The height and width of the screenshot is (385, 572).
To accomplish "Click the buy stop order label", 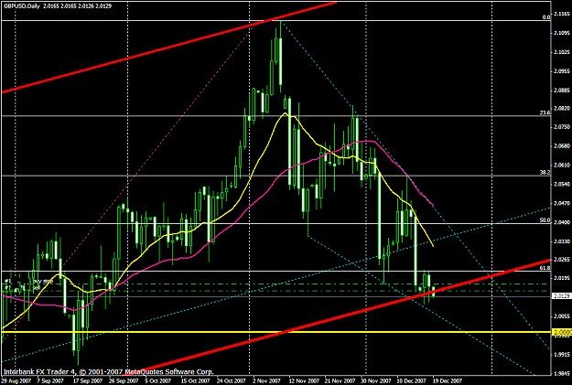I will [x=43, y=281].
